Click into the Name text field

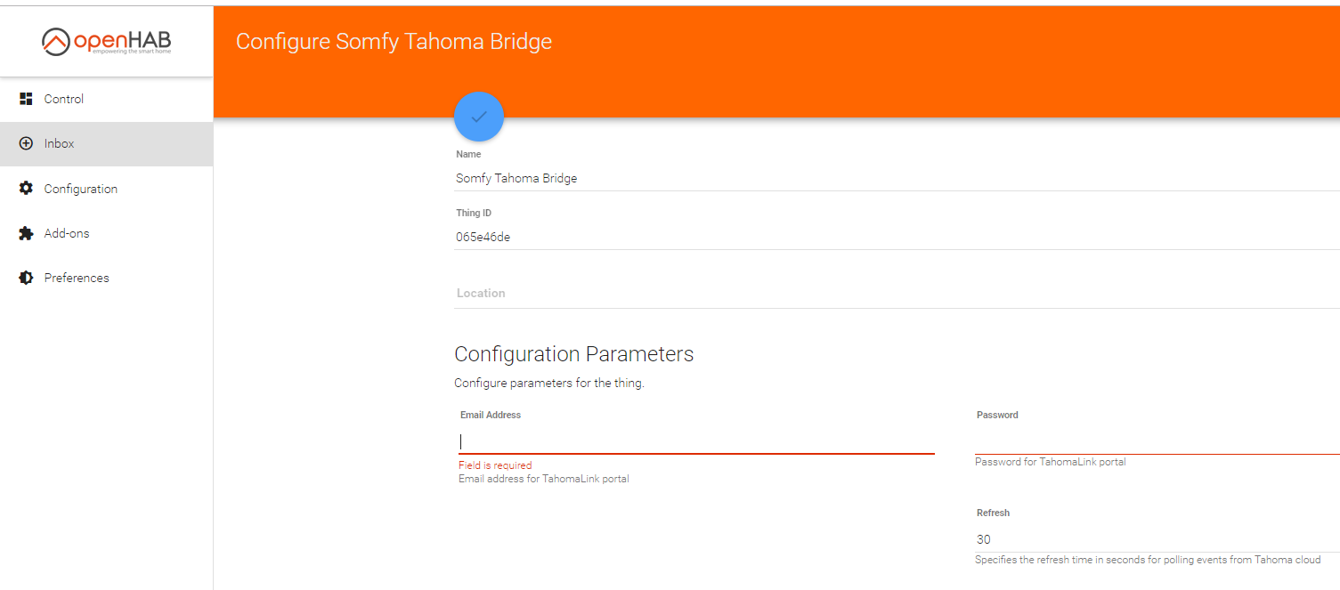point(890,178)
